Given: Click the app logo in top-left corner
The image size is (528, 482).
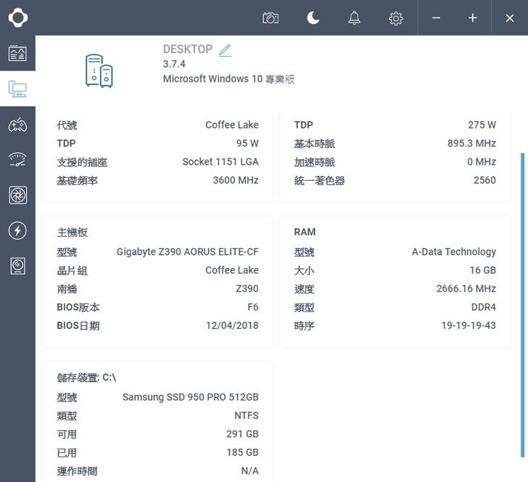Looking at the screenshot, I should pos(17,17).
